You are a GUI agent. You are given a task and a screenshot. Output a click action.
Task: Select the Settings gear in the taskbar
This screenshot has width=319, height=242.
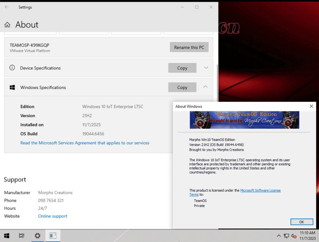(37, 236)
